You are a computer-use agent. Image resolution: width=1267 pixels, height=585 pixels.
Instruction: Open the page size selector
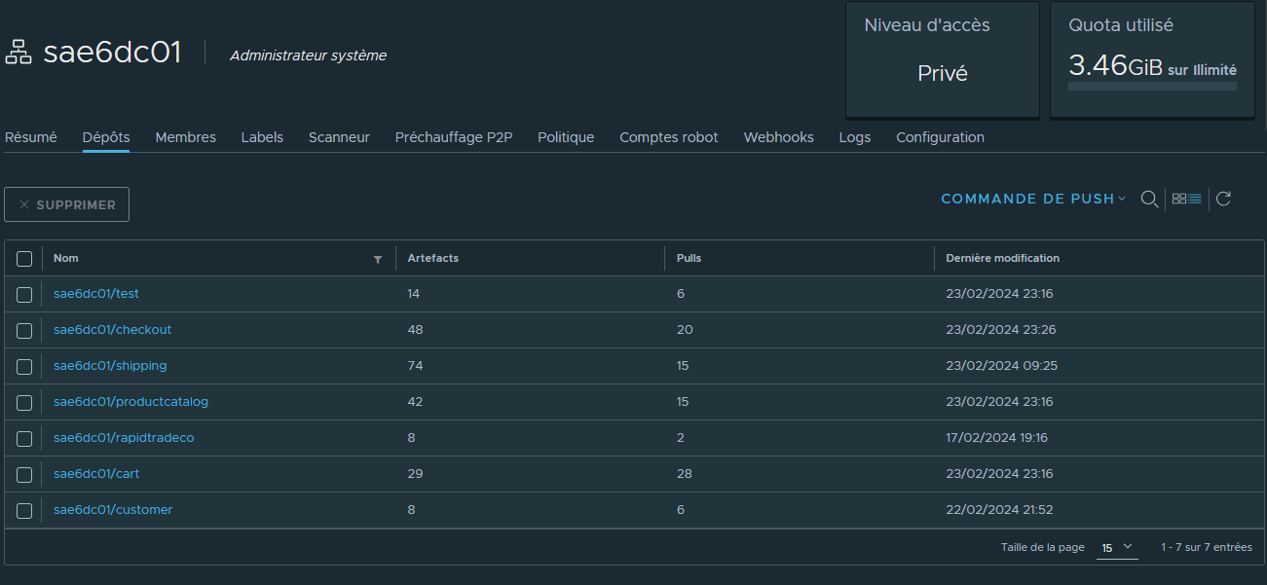click(1117, 547)
